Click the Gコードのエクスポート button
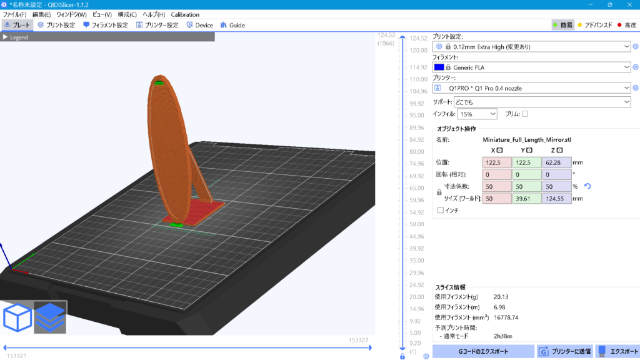 (483, 351)
